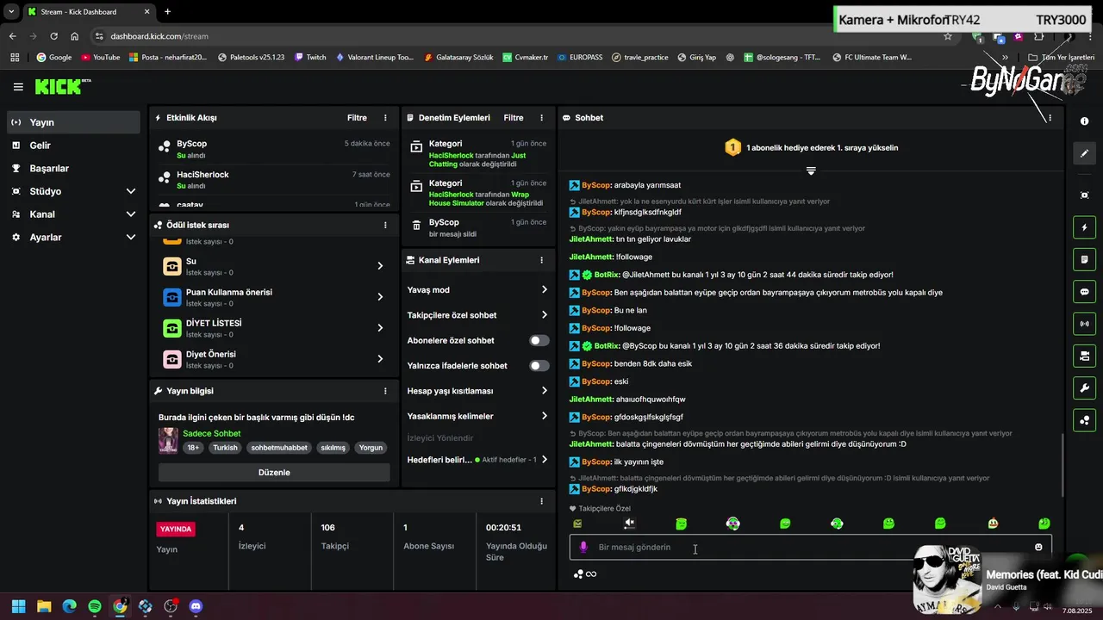Screen dimensions: 1103x620
Task: Click the info icon in right sidebar
Action: 1084,121
